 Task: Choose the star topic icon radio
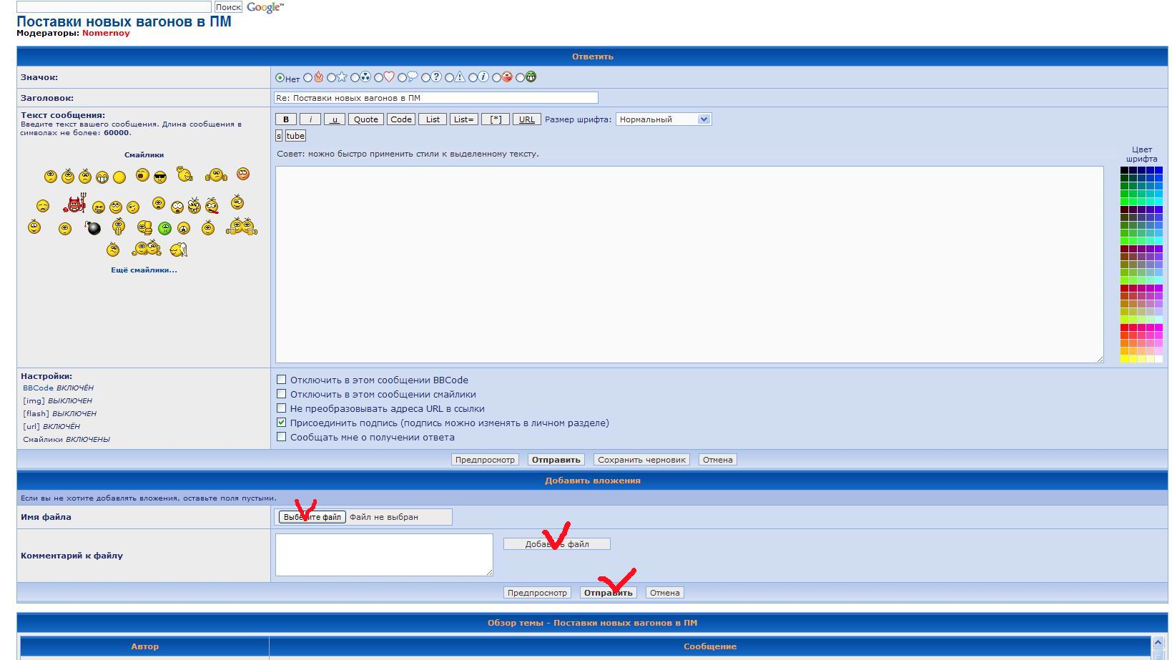pos(332,78)
